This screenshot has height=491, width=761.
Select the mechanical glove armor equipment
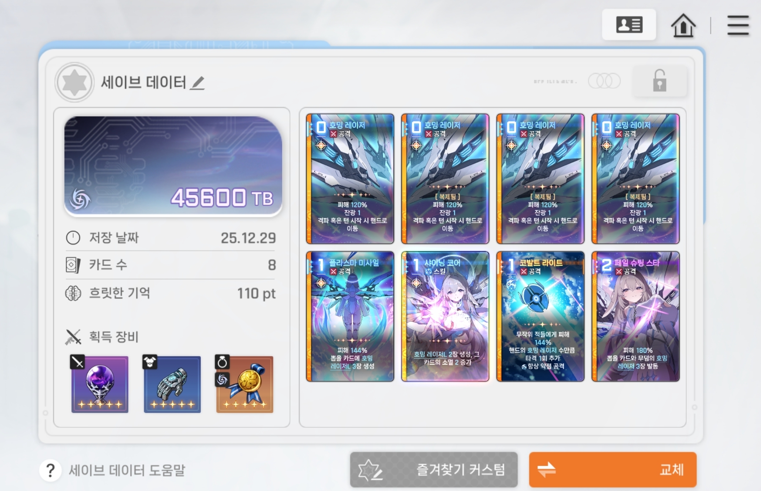(172, 384)
